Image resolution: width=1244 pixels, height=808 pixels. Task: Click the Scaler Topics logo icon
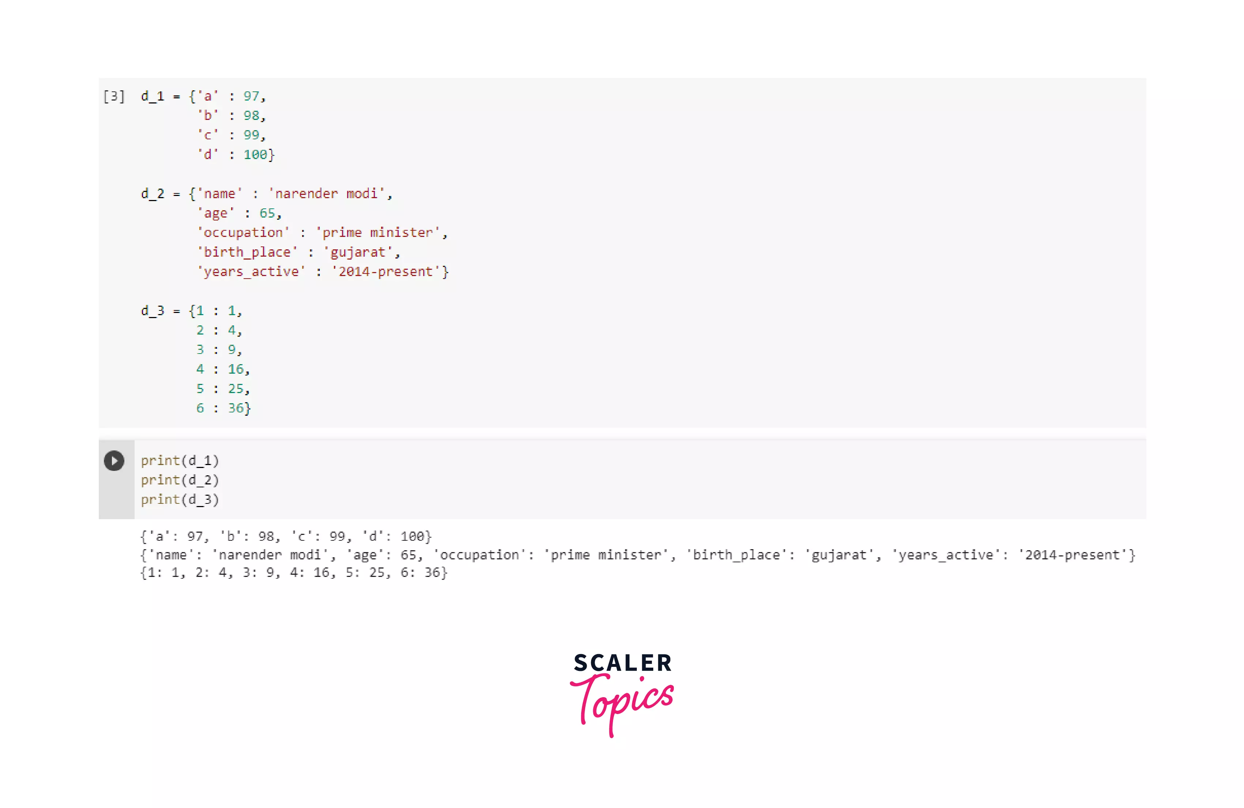click(622, 690)
